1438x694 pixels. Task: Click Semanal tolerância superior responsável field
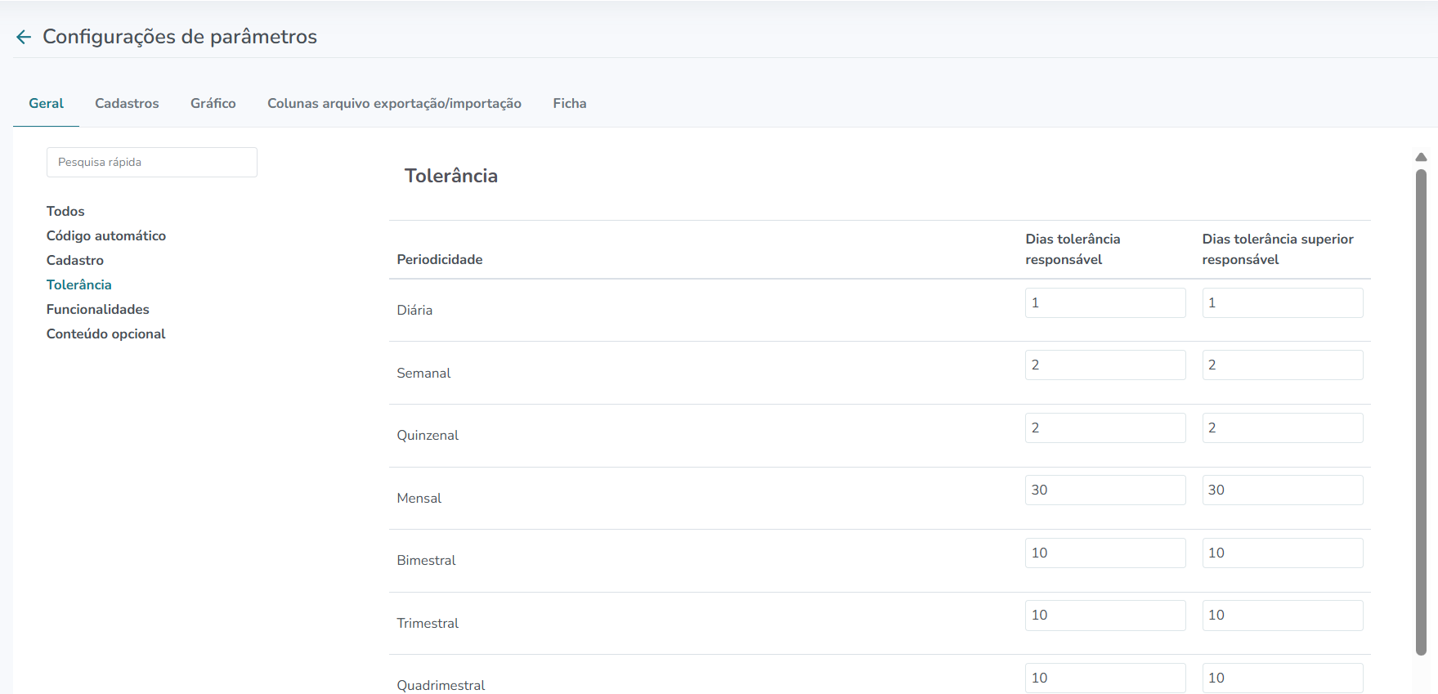coord(1283,365)
